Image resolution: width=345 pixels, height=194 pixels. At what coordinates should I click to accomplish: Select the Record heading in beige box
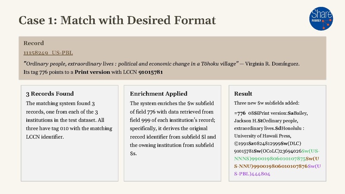(x=34, y=43)
